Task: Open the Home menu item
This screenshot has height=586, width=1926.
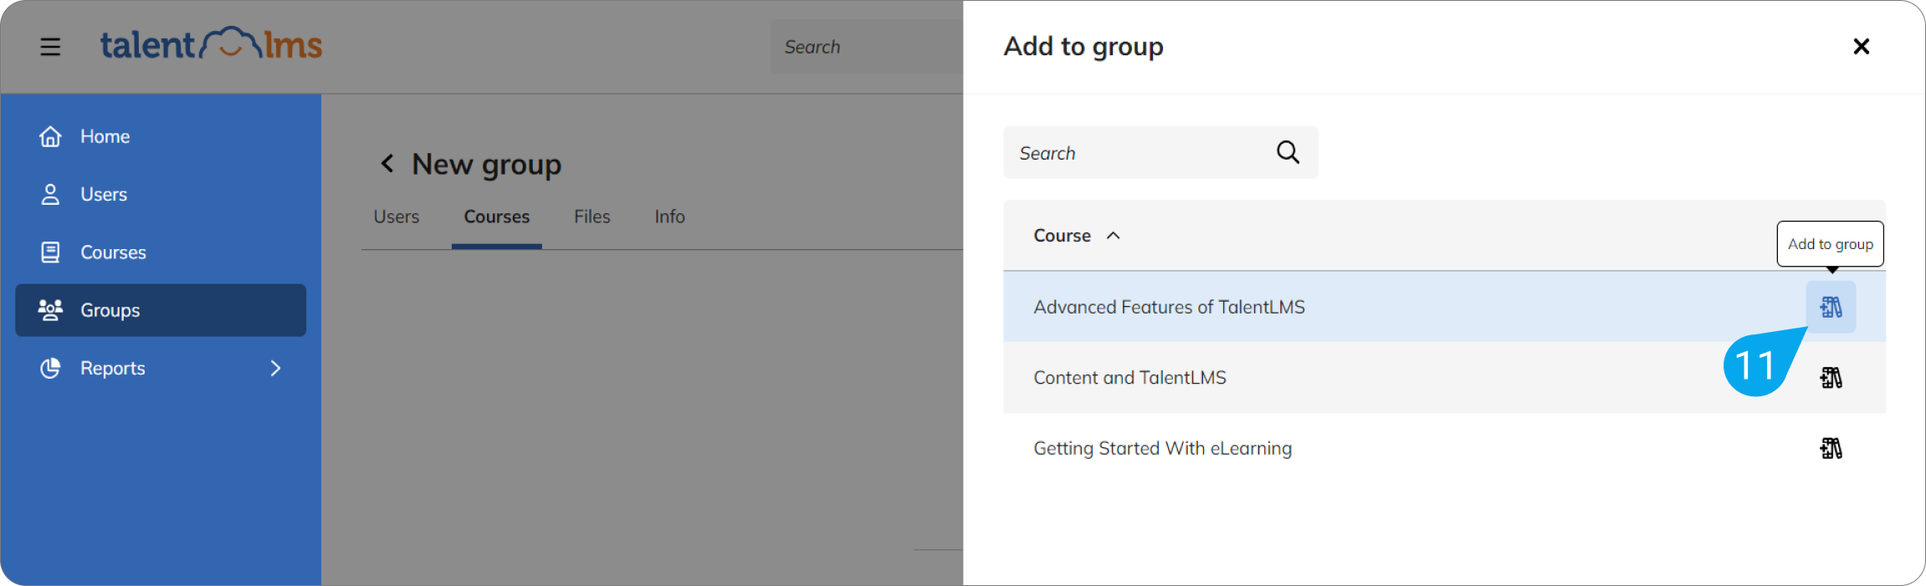Action: coord(161,136)
